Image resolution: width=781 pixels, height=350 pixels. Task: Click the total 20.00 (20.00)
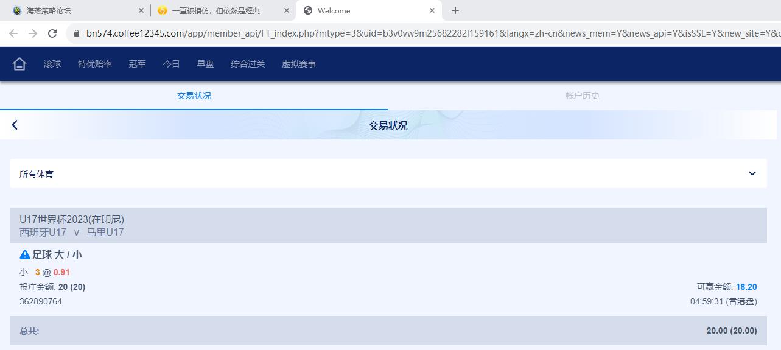(732, 331)
